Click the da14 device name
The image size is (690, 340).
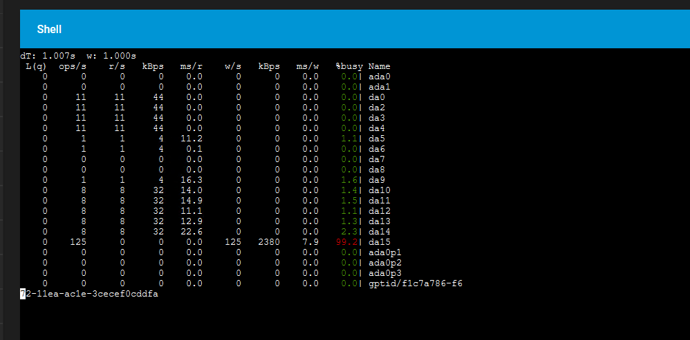point(380,232)
